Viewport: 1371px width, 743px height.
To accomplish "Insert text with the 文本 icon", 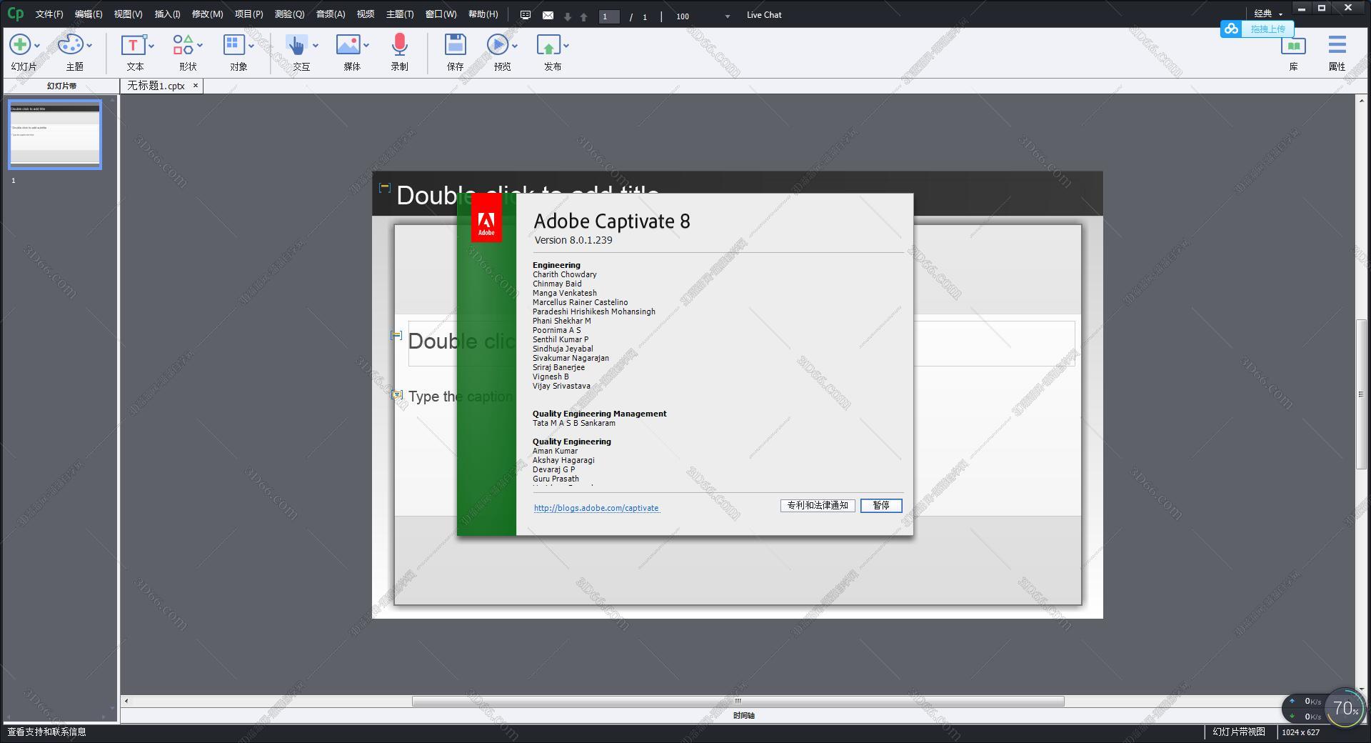I will coord(133,45).
